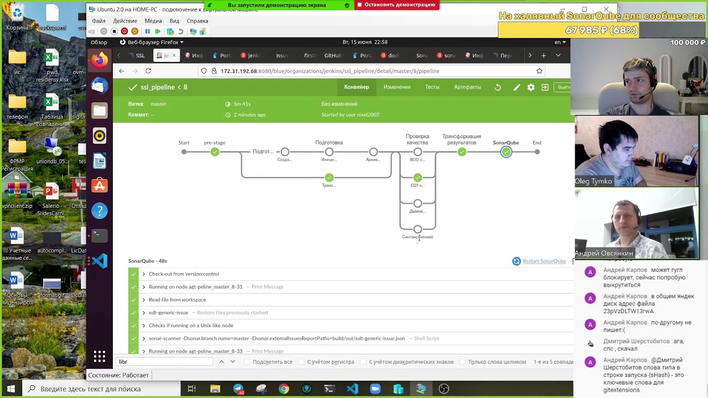Click the red shut down VM toolbar icon
The width and height of the screenshot is (708, 398).
[124, 32]
